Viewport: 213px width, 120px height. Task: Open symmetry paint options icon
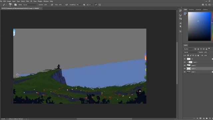coord(100,5)
